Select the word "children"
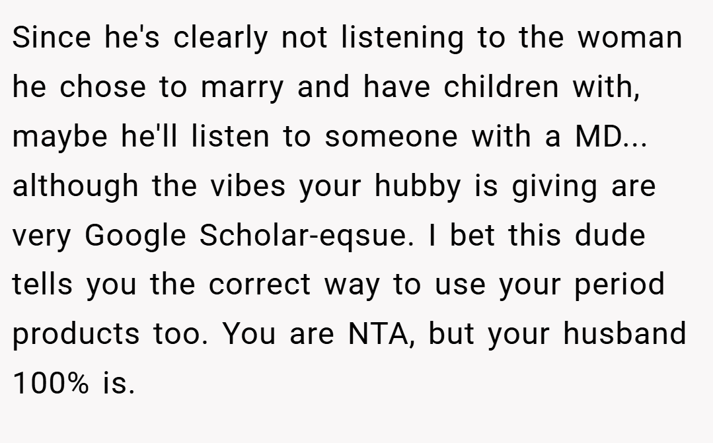Image resolution: width=713 pixels, height=443 pixels. (501, 86)
